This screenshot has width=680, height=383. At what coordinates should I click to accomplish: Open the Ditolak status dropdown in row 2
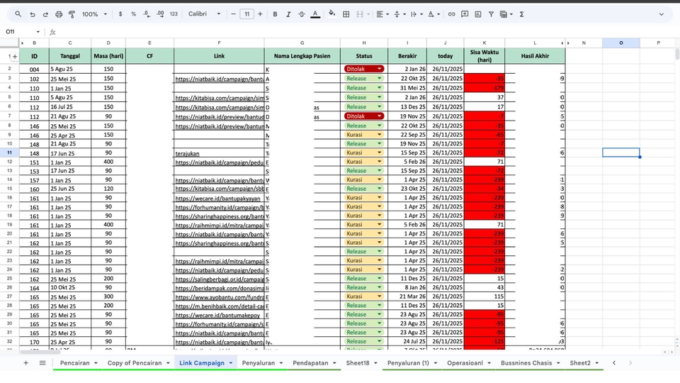[x=380, y=69]
